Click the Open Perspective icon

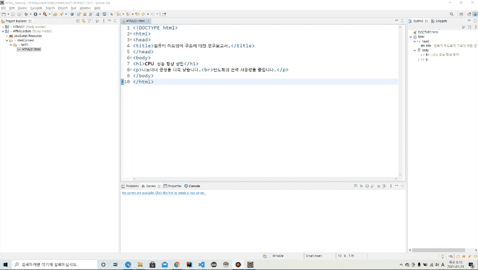[461, 14]
